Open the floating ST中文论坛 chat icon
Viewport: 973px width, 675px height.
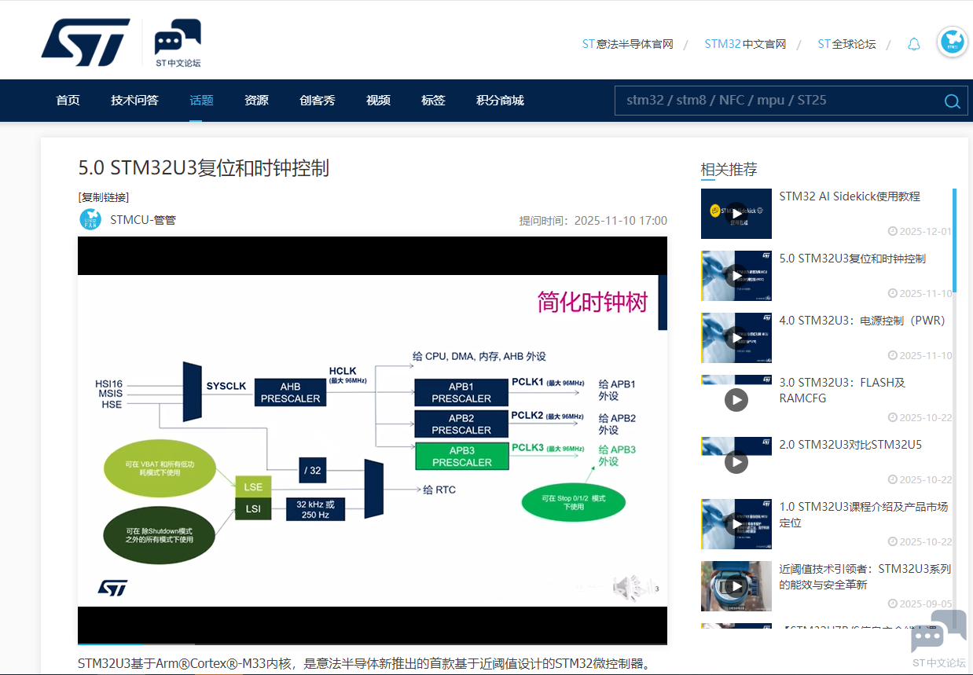point(939,638)
